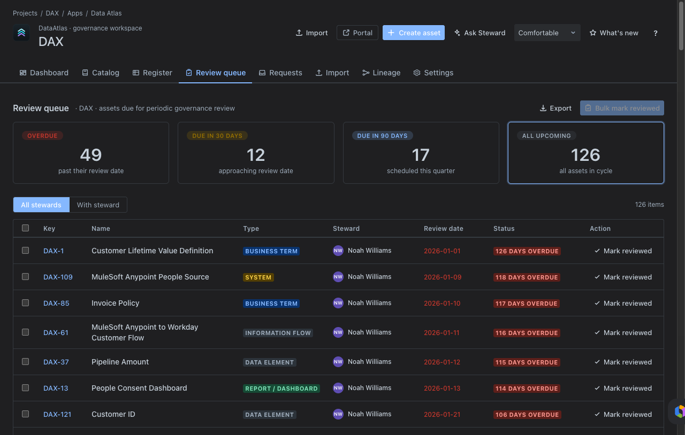Viewport: 685px width, 435px height.
Task: Click Noah Williams avatar in DAX-1 row
Action: (x=338, y=251)
